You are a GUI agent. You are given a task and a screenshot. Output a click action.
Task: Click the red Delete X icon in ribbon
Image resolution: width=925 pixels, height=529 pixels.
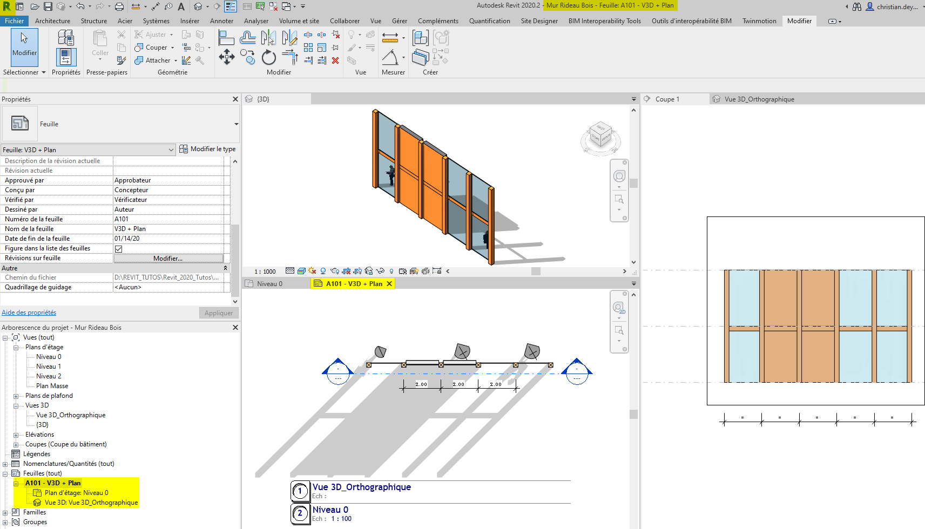[335, 60]
